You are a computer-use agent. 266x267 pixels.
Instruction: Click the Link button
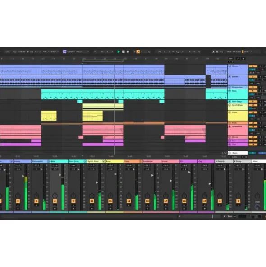click(x=8, y=52)
